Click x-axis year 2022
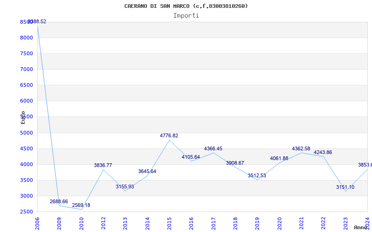This screenshot has height=232, width=372. point(323,223)
